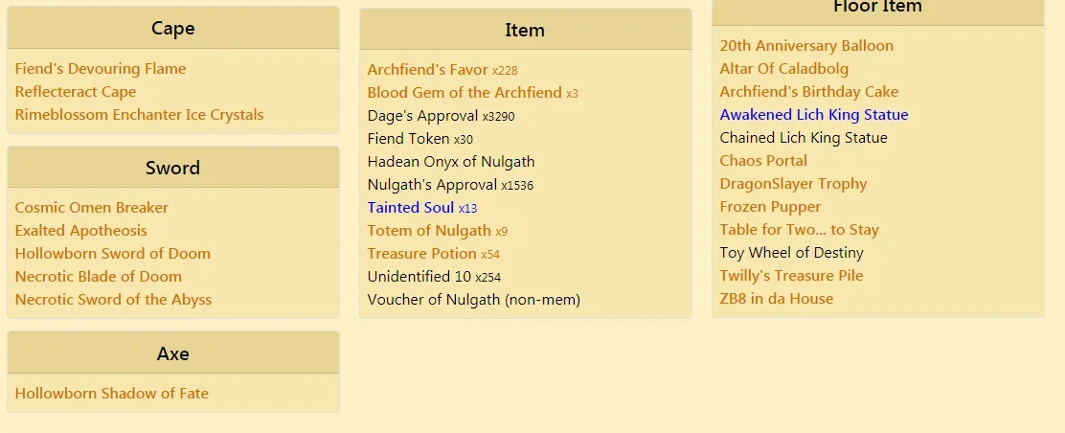Open Twilly's Treasure Pile link
Image resolution: width=1065 pixels, height=433 pixels.
pyautogui.click(x=791, y=276)
